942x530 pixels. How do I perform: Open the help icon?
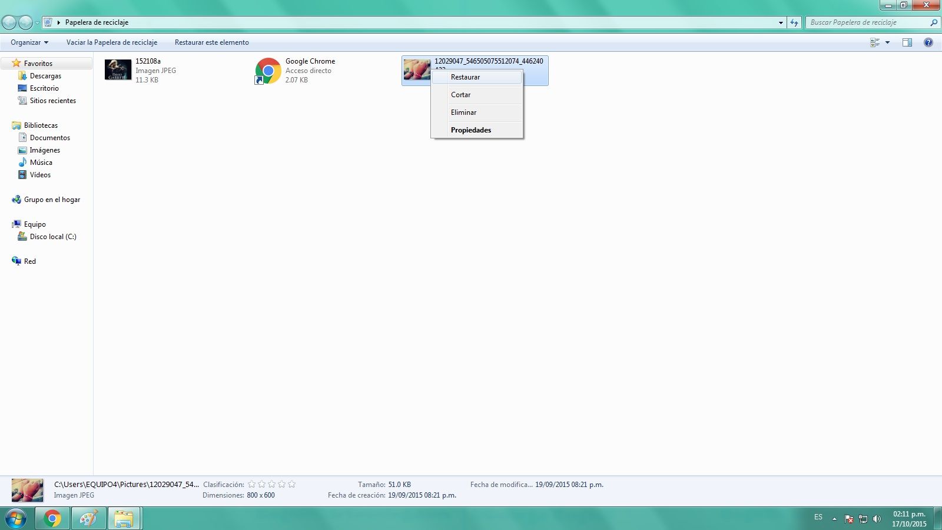point(928,42)
